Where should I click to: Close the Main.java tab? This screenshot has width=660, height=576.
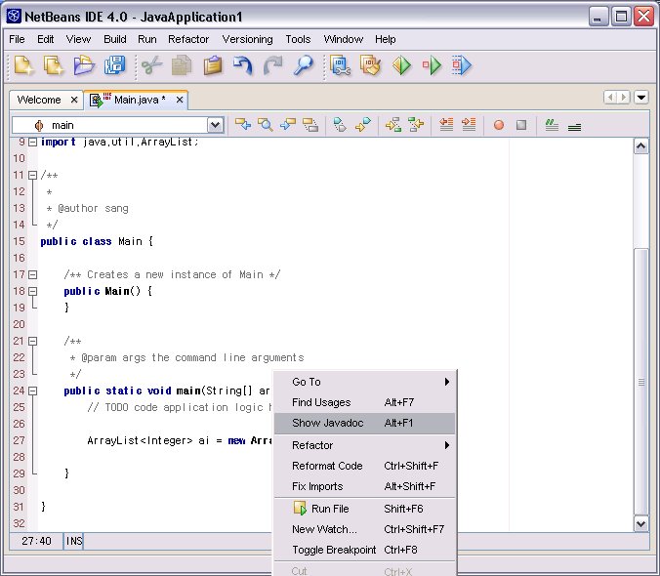(180, 100)
